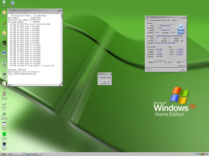Maximize the Super PI window
Image resolution: width=209 pixels, height=156 pixels.
click(60, 10)
